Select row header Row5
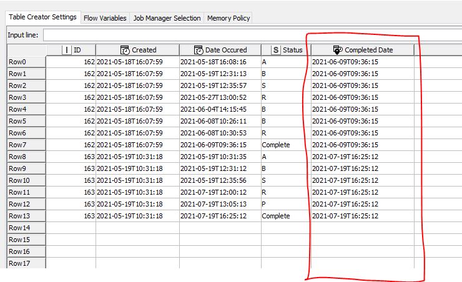 26,121
